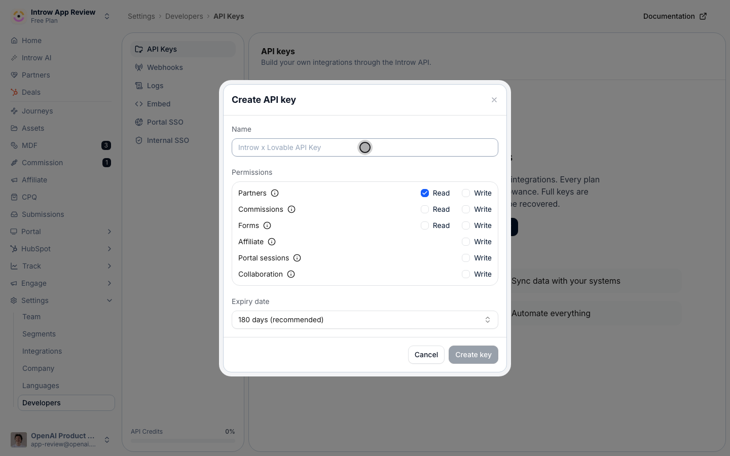Click the Commission icon in sidebar
The width and height of the screenshot is (730, 456).
pos(14,163)
